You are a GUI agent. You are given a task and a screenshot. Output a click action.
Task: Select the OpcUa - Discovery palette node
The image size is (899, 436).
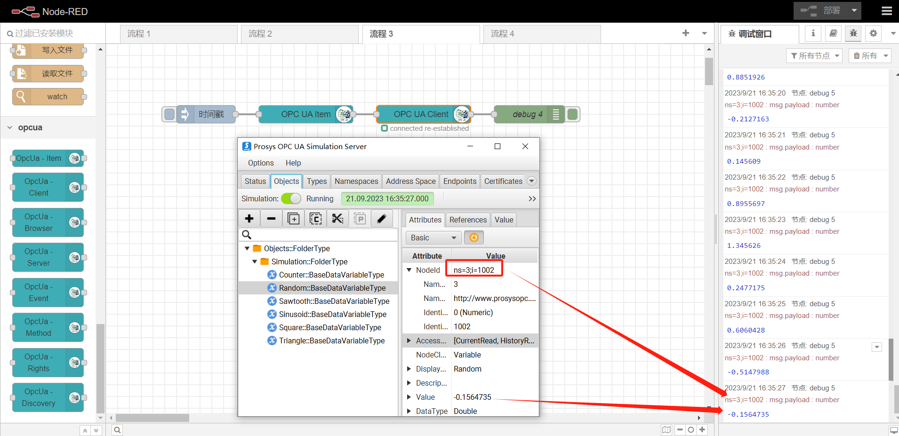click(x=48, y=397)
